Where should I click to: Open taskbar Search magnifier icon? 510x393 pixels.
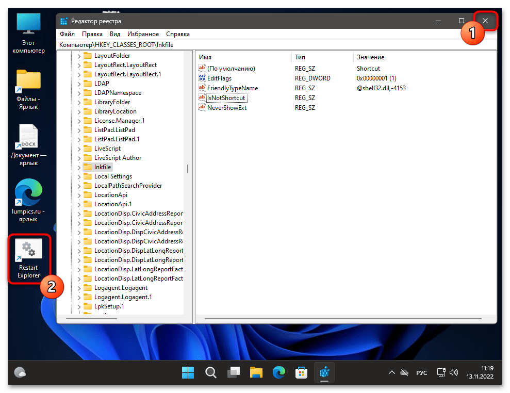[x=211, y=372]
